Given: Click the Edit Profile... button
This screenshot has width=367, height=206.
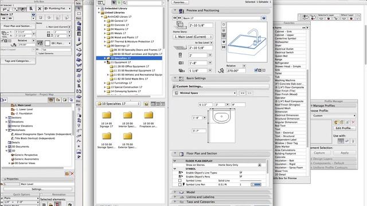Looking at the screenshot, I should pos(344,128).
